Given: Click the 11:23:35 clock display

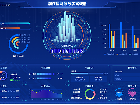Looking at the screenshot, I should tap(6, 5).
